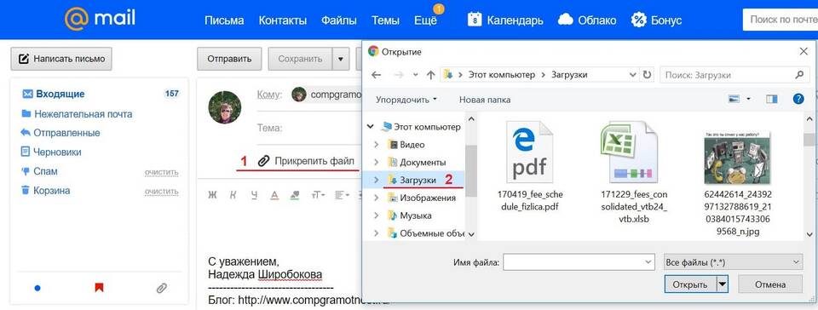Click Новая папка button

point(485,100)
